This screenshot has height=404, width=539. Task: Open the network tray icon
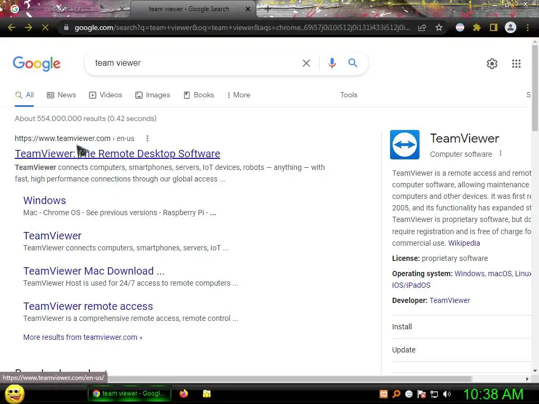[x=434, y=394]
